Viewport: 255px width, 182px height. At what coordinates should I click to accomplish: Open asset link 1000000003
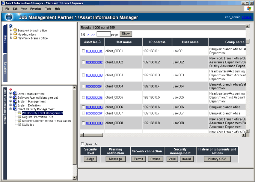click(94, 75)
